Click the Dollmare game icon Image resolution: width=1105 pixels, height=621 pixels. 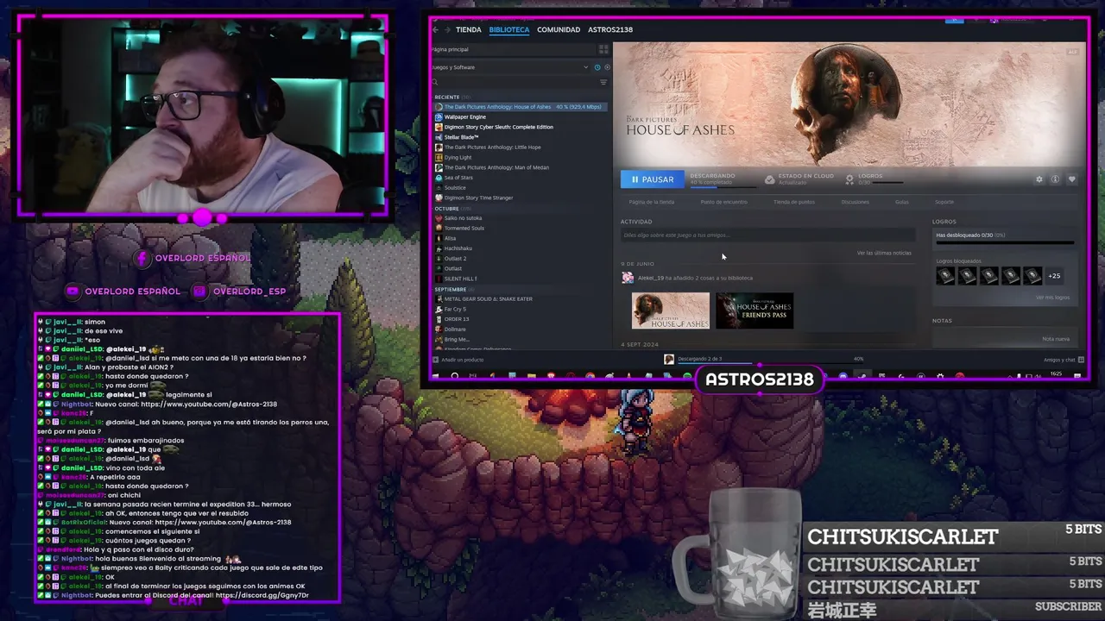click(x=439, y=329)
